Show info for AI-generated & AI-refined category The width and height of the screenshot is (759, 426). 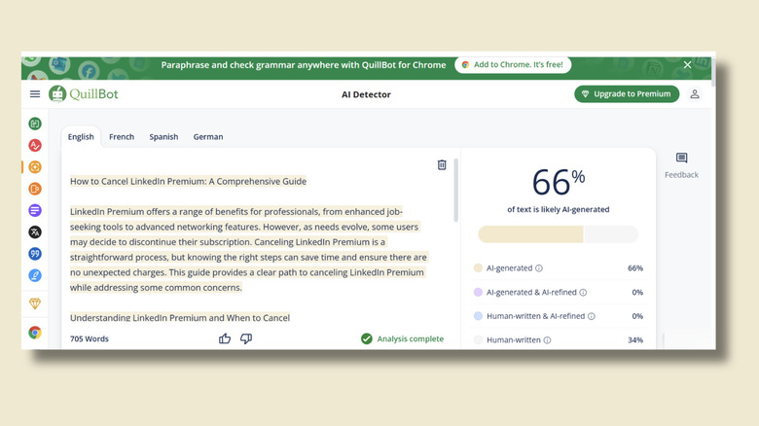click(x=583, y=293)
